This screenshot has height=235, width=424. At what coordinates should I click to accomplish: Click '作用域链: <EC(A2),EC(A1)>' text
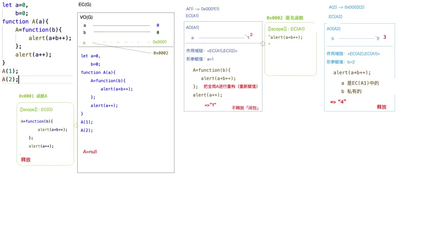click(x=353, y=54)
